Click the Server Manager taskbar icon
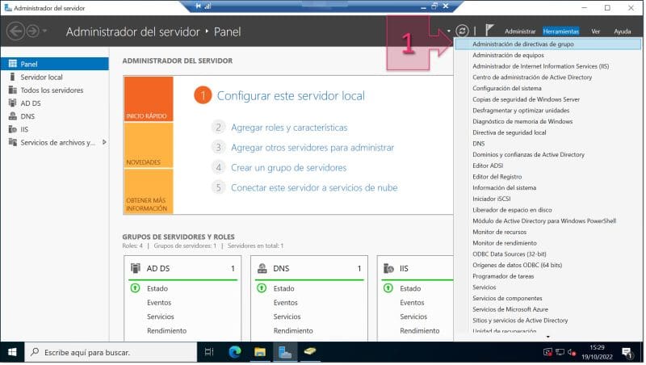Screen dimensions: 646x365 (285, 352)
